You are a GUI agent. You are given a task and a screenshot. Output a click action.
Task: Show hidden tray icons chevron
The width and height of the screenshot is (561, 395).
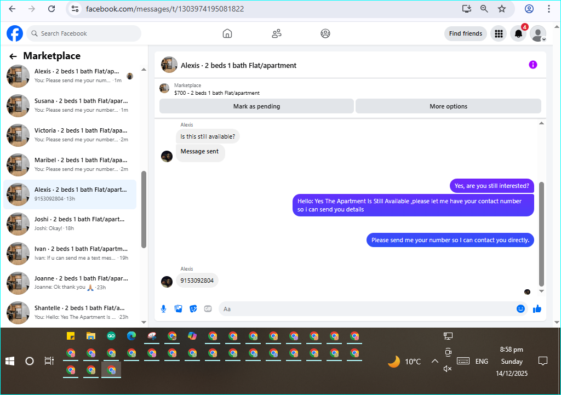click(x=434, y=362)
